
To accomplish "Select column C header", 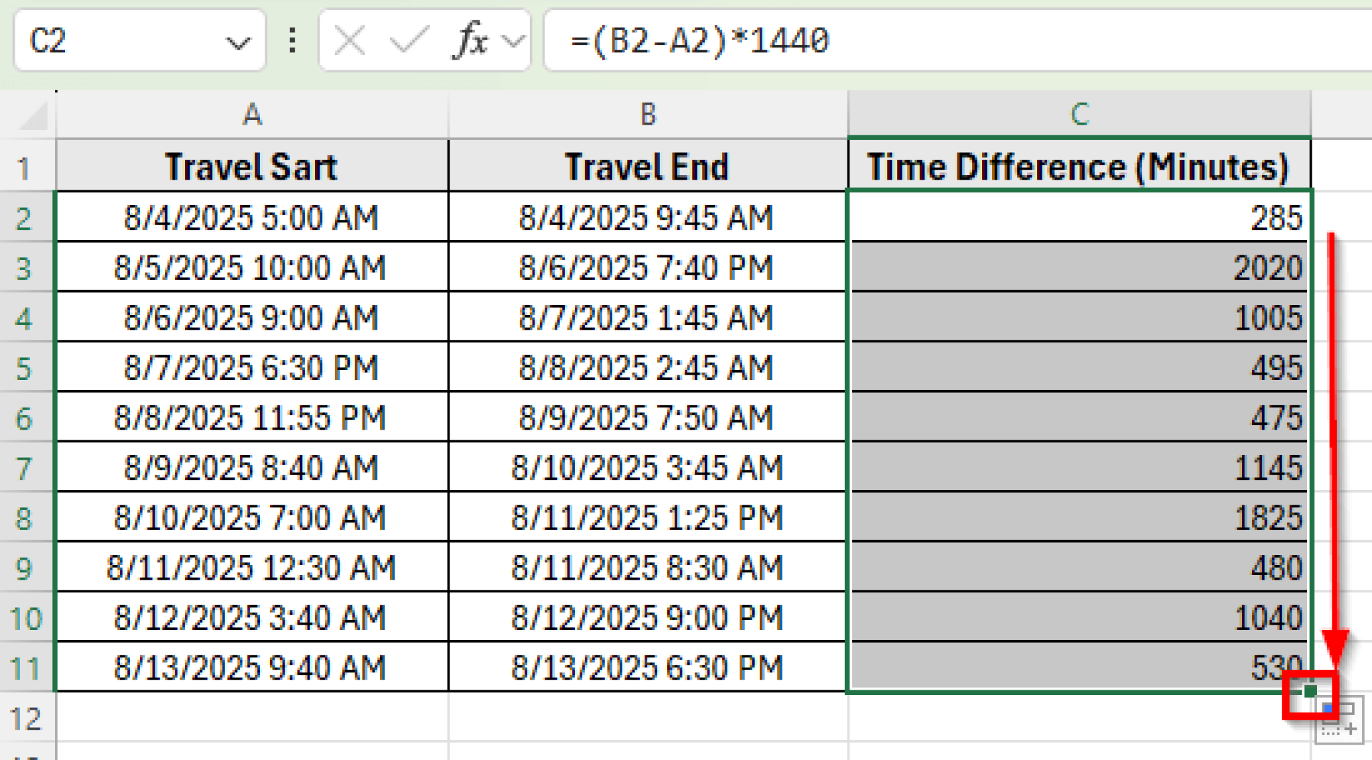I will click(x=1079, y=114).
